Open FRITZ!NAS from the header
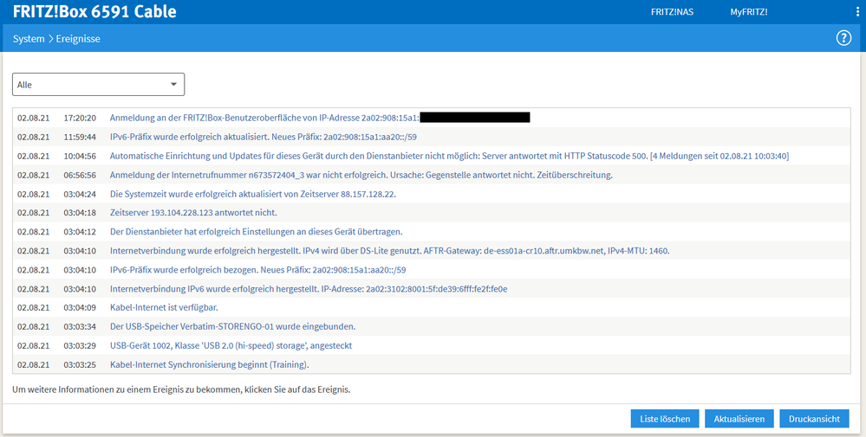The image size is (866, 437). coord(672,11)
